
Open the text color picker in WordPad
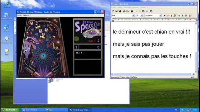pyautogui.click(x=175, y=16)
